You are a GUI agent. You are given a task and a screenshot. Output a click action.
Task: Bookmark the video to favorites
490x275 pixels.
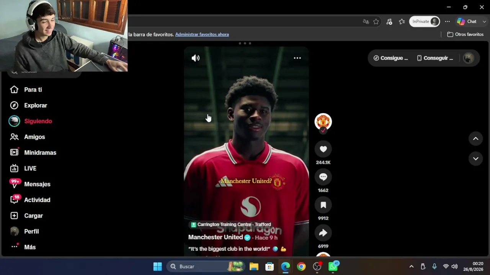click(323, 205)
